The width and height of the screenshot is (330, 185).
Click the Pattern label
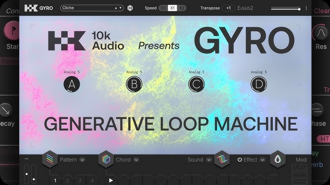coord(68,160)
